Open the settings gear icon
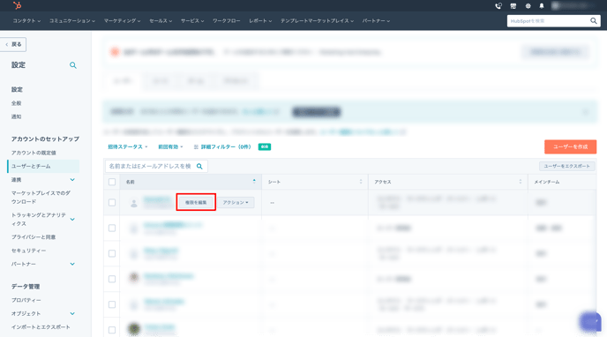The image size is (607, 337). (x=528, y=6)
